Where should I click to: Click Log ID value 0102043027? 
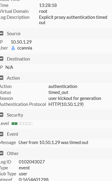click(32, 162)
